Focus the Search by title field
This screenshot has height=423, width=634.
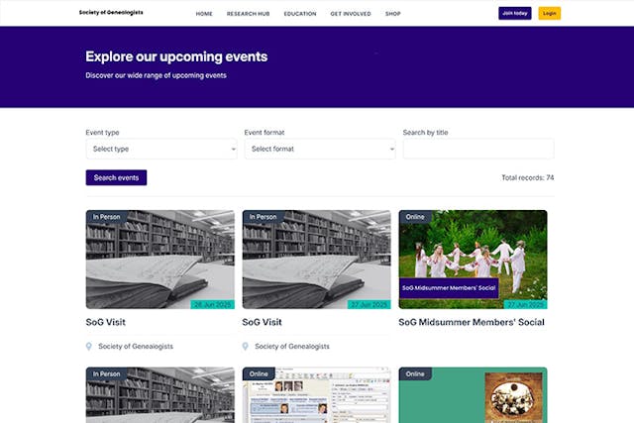[x=478, y=149]
